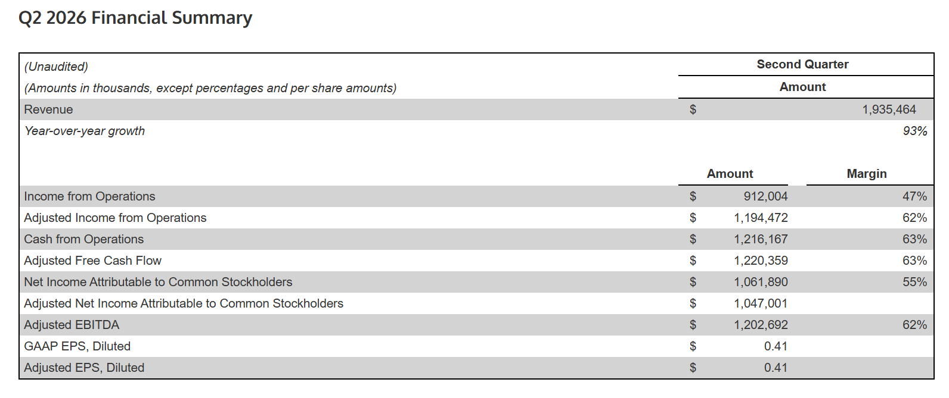Click the 912,004 income from operations amount
Image resolution: width=949 pixels, height=398 pixels.
coord(765,196)
